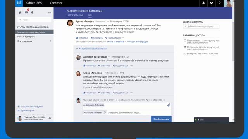Open the #МаркетинговаяКампания topic tag

pyautogui.click(x=93, y=49)
